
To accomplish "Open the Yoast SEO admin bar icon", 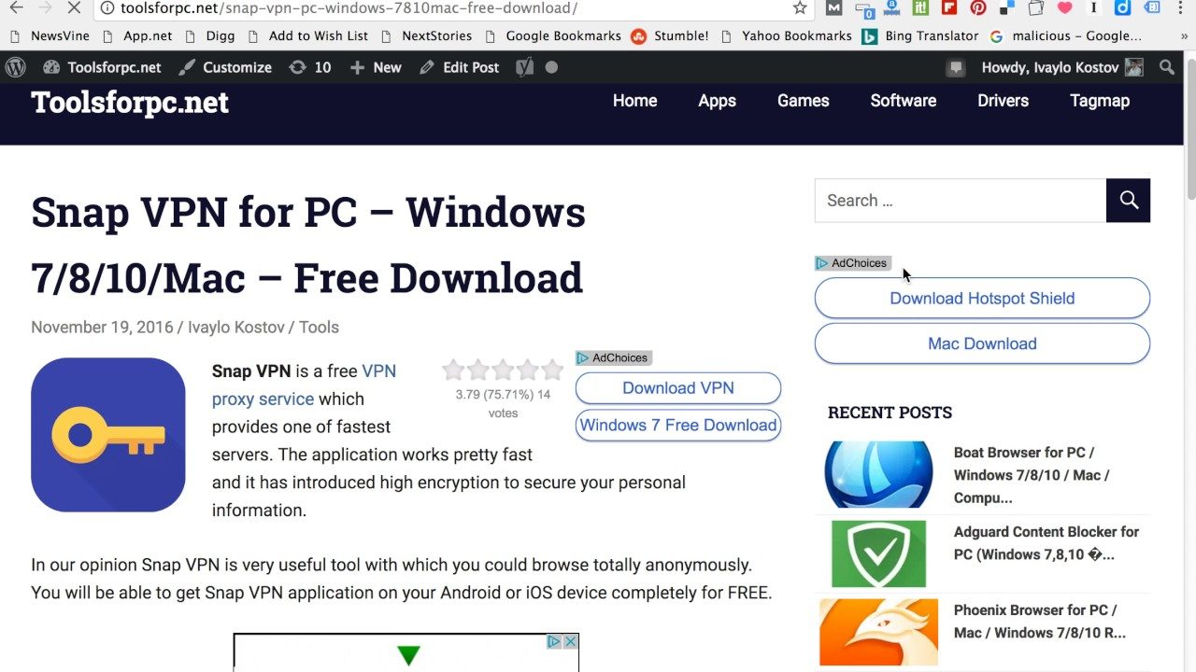I will (525, 67).
